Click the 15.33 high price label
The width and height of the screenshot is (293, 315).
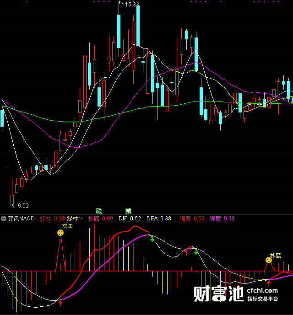click(x=132, y=5)
